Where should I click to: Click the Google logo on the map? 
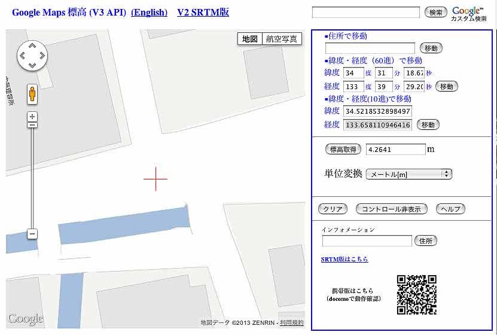coord(25,318)
